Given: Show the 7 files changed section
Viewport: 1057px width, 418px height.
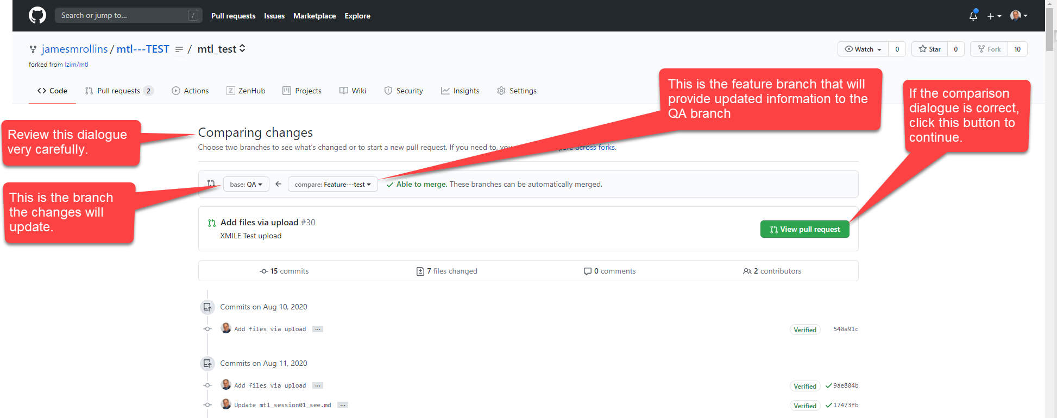Looking at the screenshot, I should click(446, 271).
